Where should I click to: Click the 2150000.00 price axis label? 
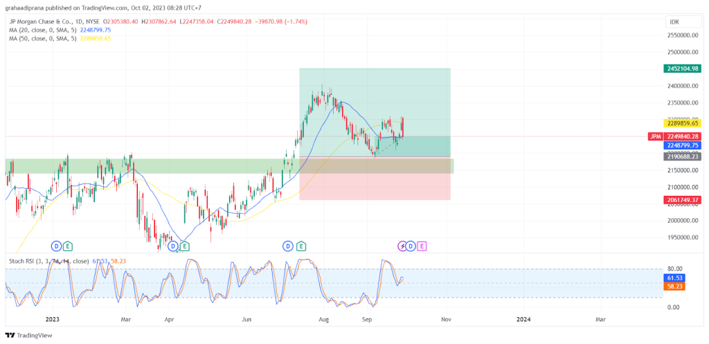682,170
